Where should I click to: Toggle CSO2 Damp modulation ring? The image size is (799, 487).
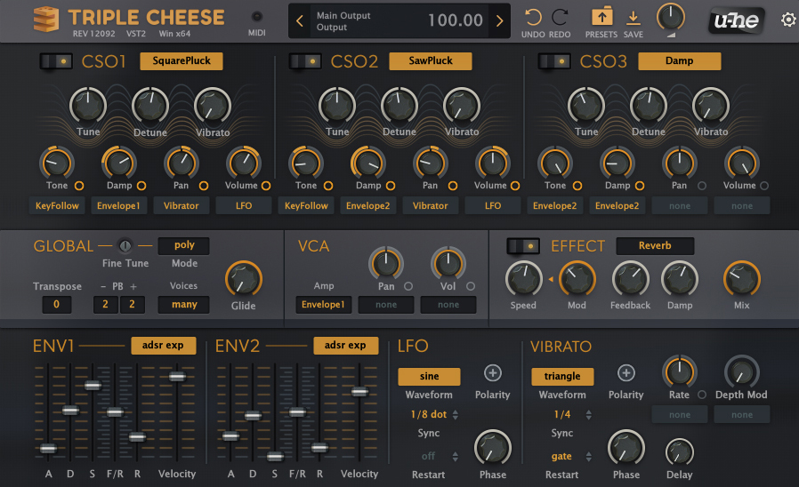tap(391, 186)
